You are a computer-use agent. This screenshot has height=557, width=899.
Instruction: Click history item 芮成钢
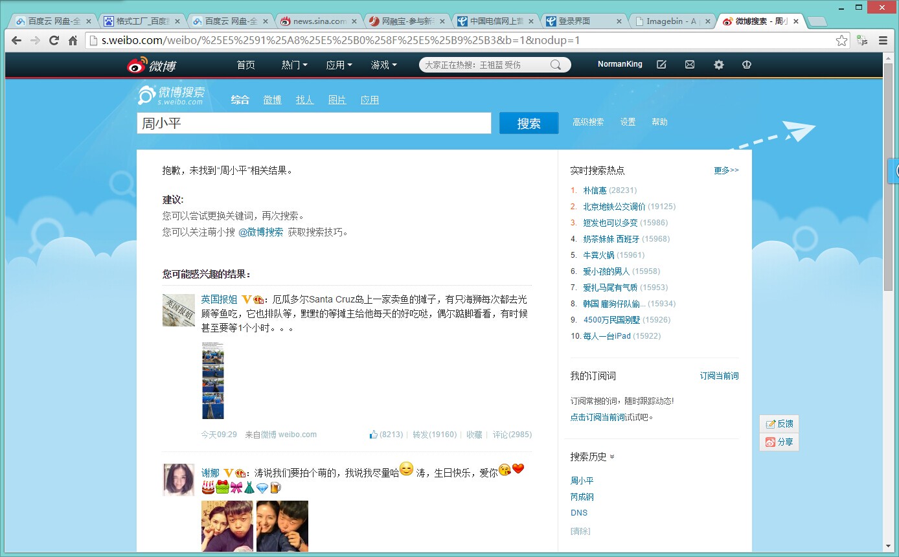[x=582, y=497]
